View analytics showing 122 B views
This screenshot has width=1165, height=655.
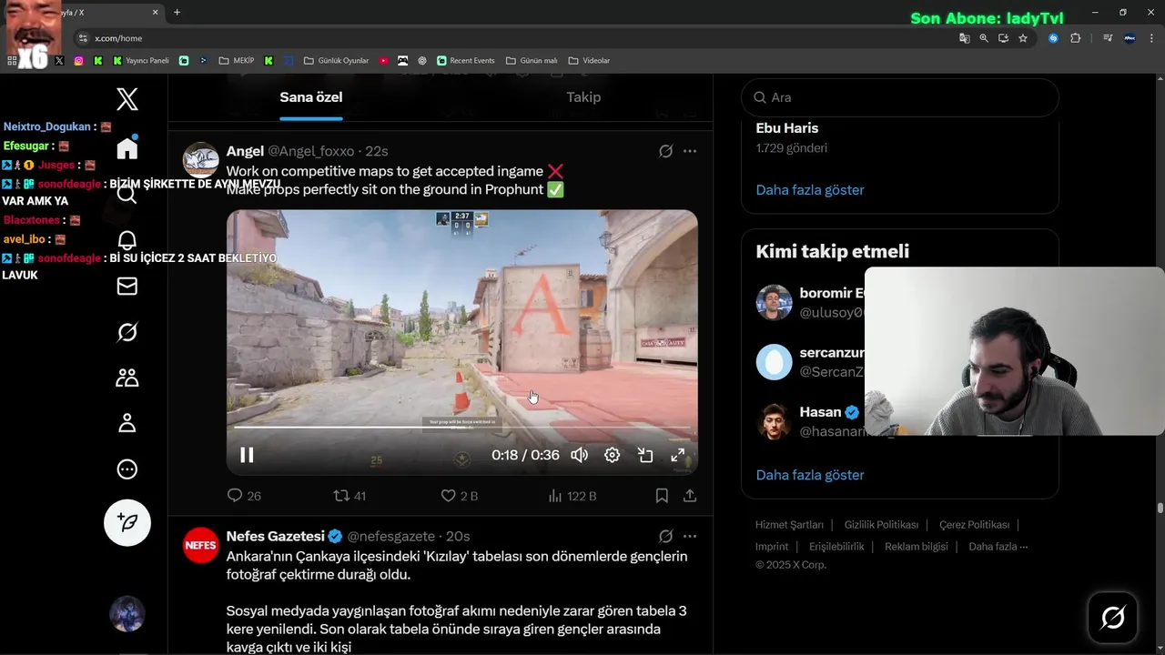pos(572,496)
